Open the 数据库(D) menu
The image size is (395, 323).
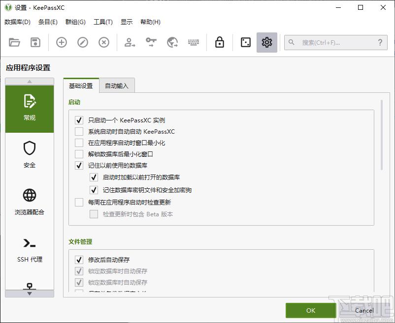[x=17, y=22]
